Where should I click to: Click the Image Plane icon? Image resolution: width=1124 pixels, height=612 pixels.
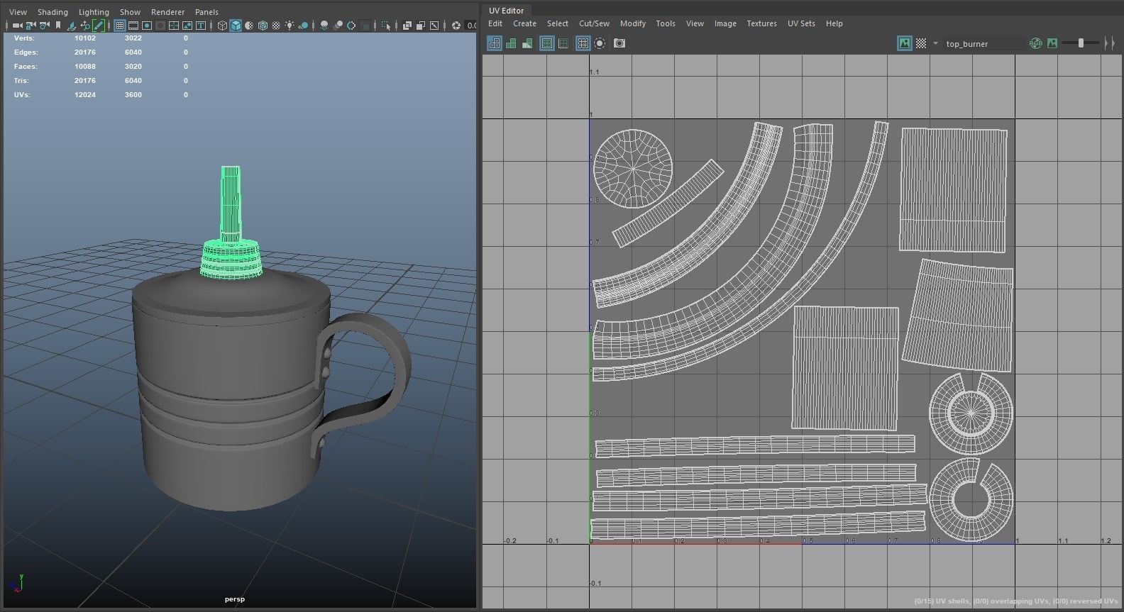point(72,26)
